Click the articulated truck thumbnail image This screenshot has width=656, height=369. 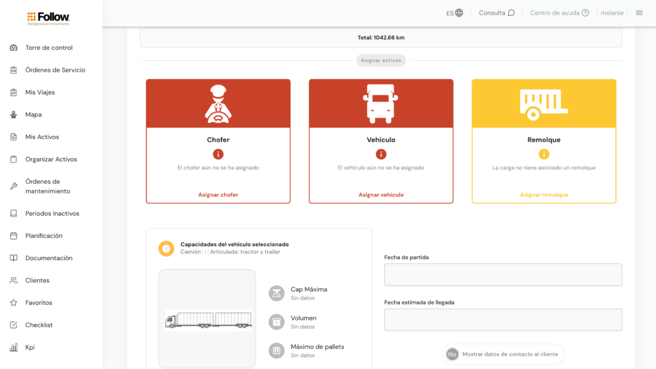(208, 320)
